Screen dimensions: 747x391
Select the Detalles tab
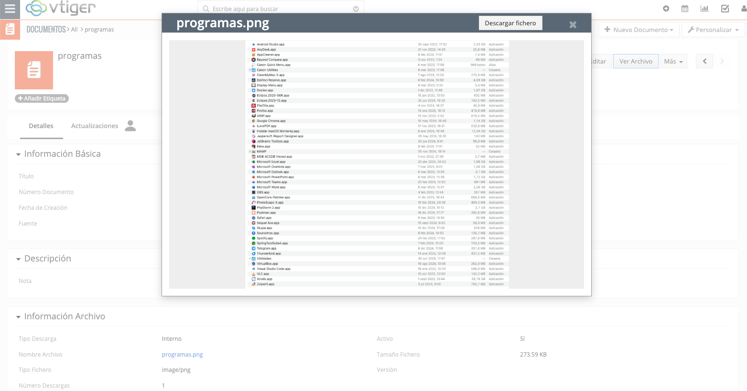click(41, 126)
